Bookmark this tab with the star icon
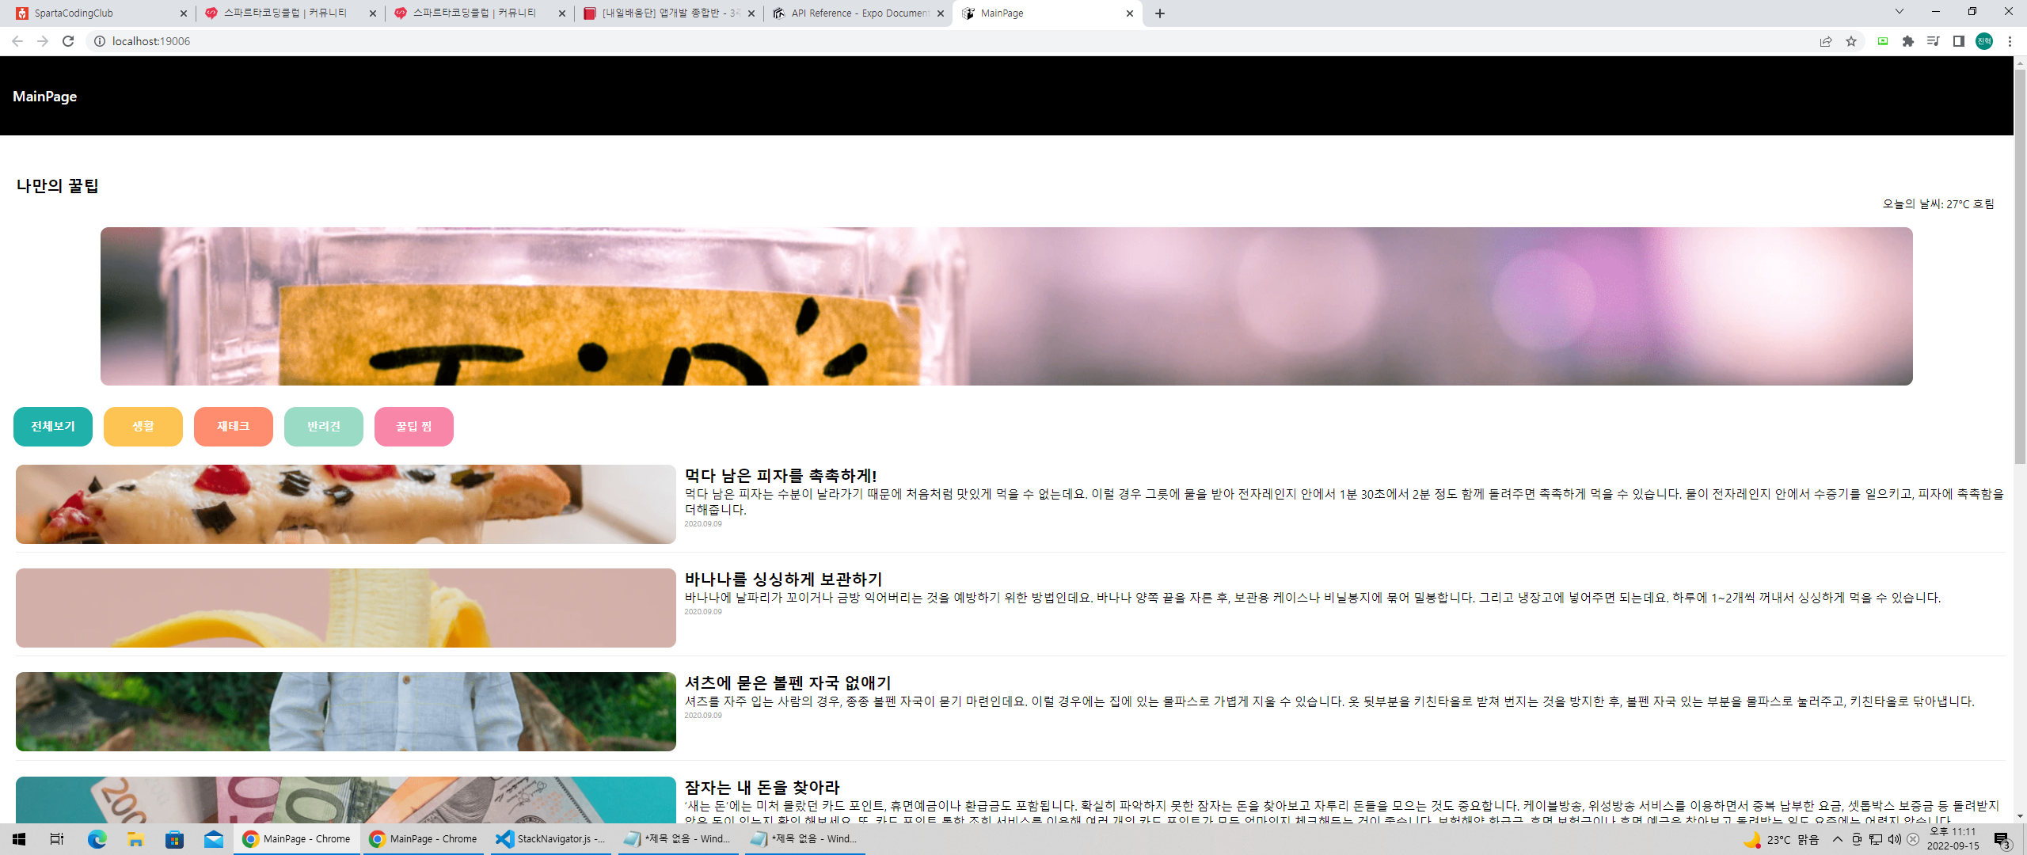 (x=1851, y=41)
